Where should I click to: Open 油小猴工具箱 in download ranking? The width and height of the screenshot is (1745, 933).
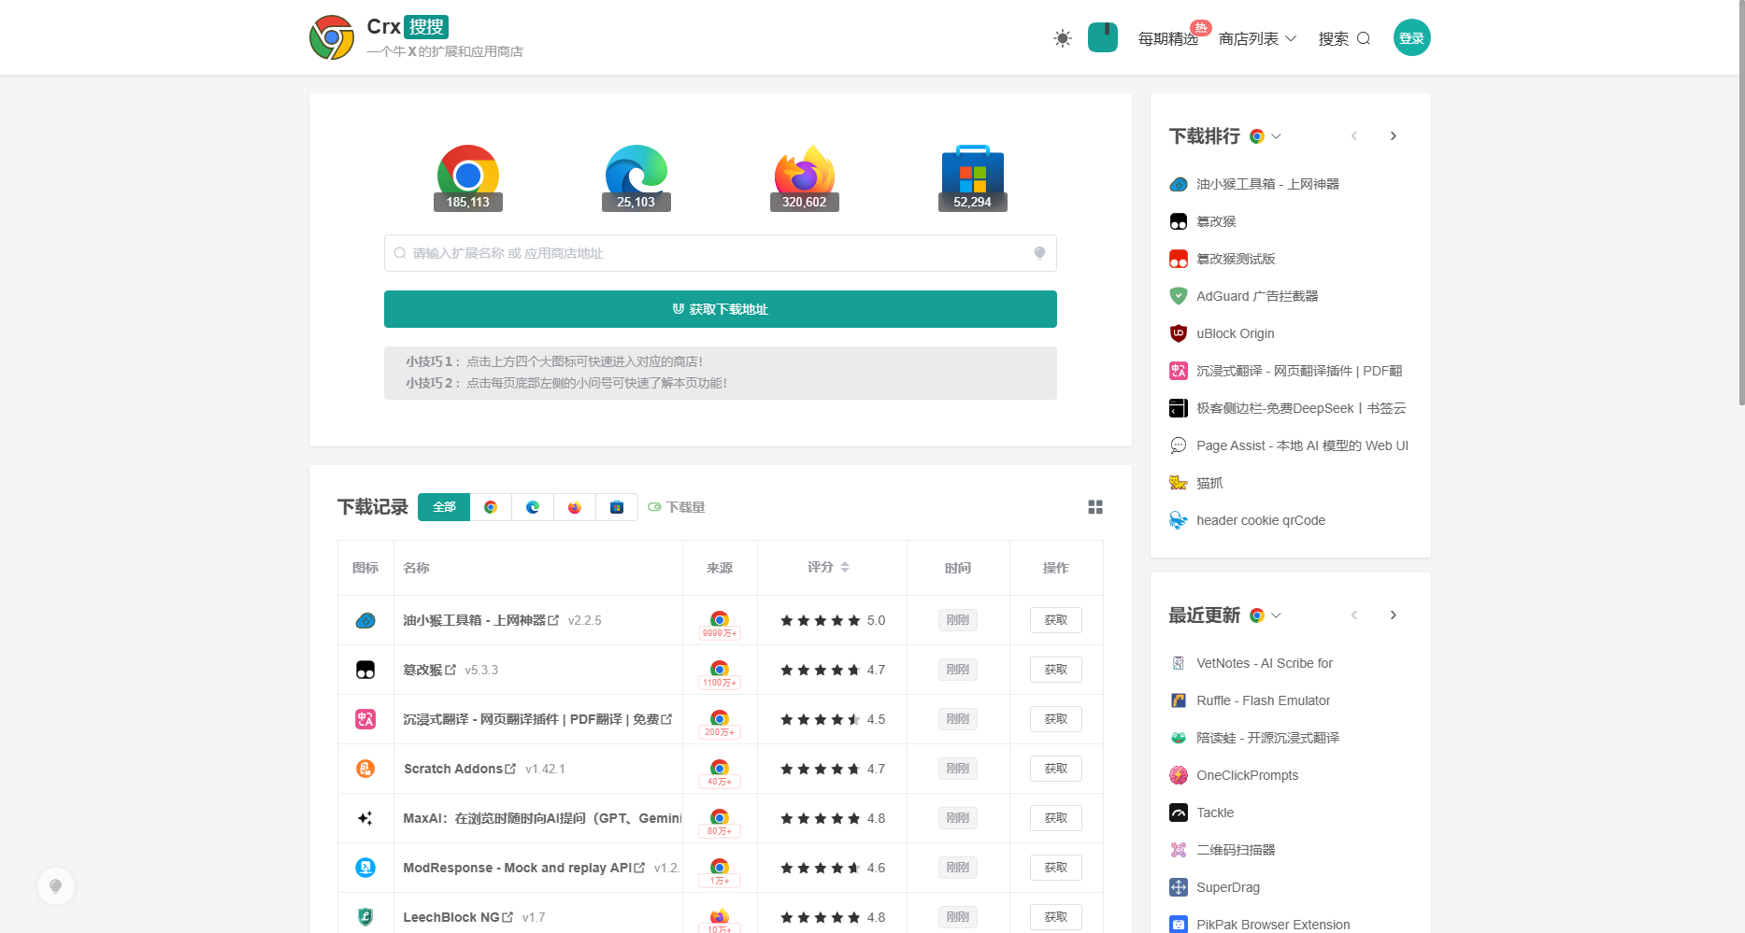tap(1267, 184)
